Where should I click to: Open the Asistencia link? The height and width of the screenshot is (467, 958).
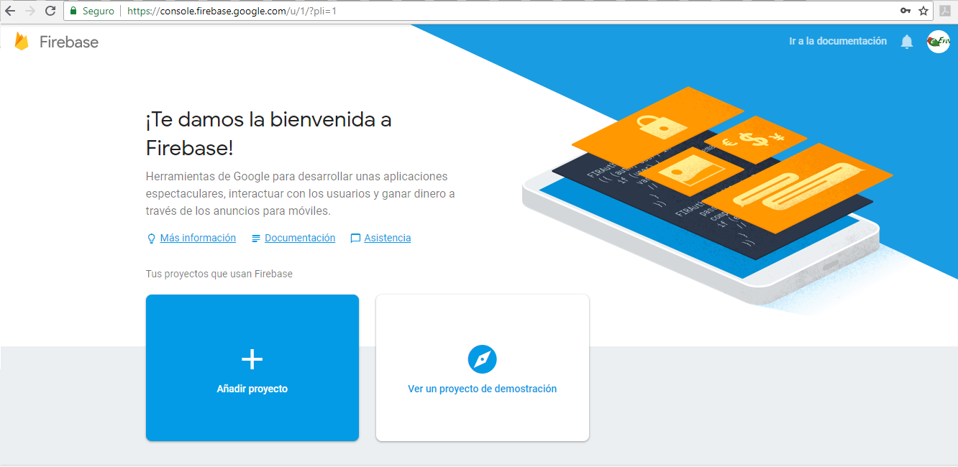388,238
